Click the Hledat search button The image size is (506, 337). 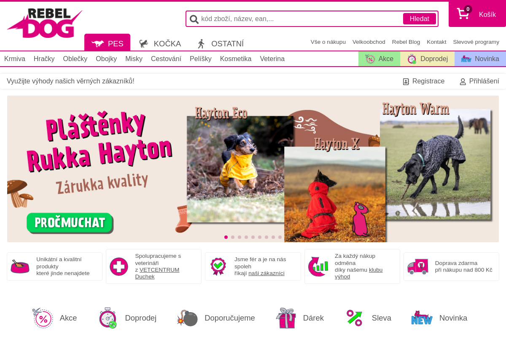(420, 19)
